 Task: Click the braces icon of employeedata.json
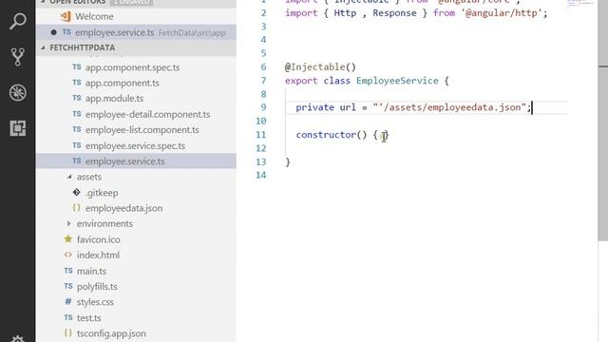pyautogui.click(x=77, y=208)
